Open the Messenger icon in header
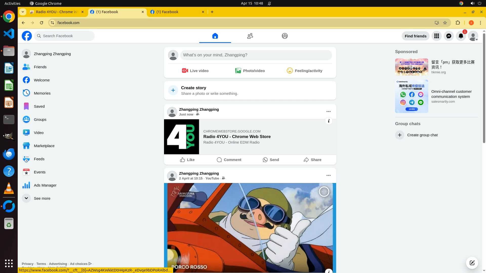The image size is (486, 273). pyautogui.click(x=449, y=36)
